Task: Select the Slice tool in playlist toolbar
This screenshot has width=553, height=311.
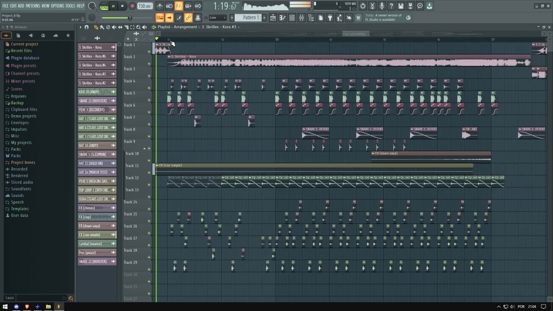Action: tap(126, 27)
